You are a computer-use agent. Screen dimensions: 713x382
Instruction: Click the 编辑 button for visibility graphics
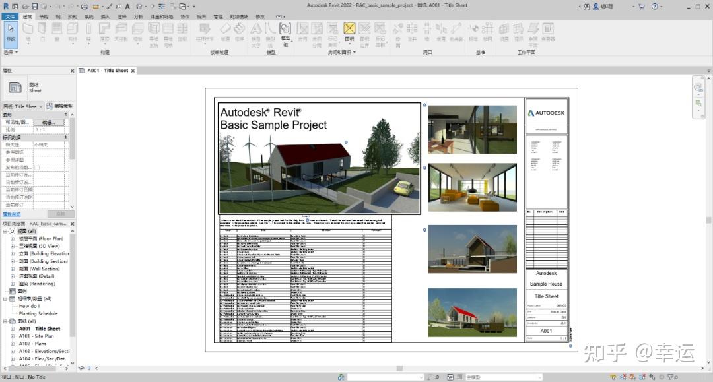click(x=48, y=122)
